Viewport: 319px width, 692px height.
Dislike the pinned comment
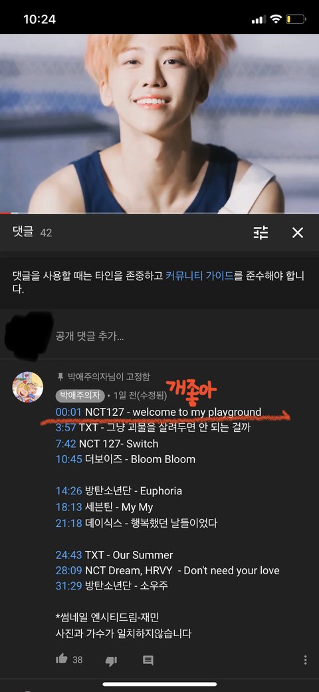pyautogui.click(x=110, y=660)
